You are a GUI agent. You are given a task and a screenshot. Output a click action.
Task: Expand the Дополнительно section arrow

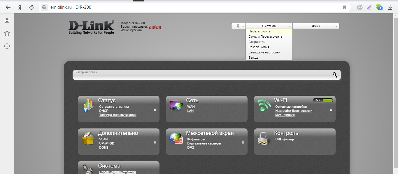pyautogui.click(x=155, y=142)
